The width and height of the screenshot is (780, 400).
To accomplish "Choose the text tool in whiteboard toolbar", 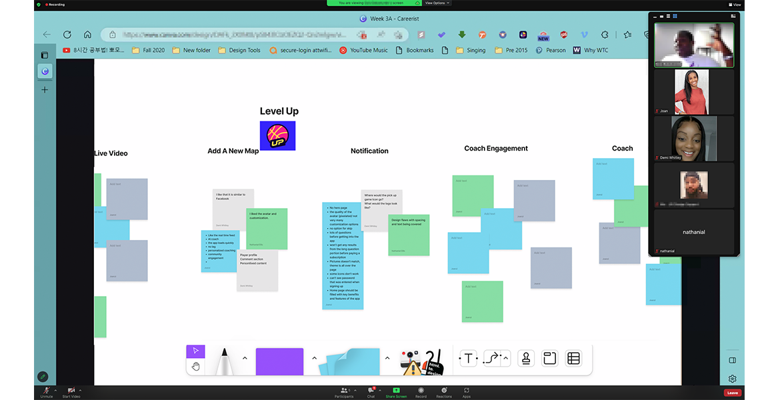I will pos(468,359).
